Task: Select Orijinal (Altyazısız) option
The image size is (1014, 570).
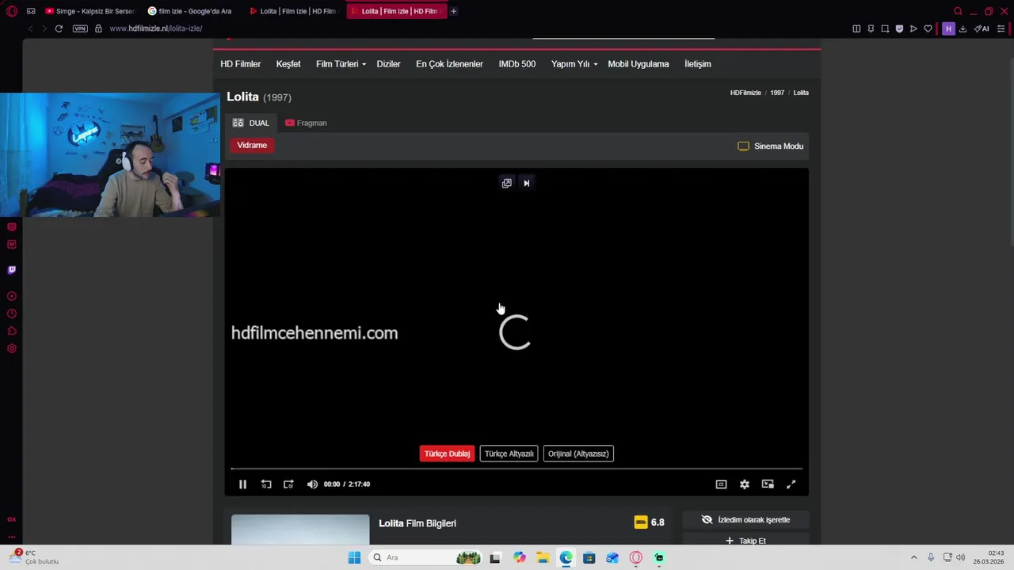Action: click(x=578, y=454)
